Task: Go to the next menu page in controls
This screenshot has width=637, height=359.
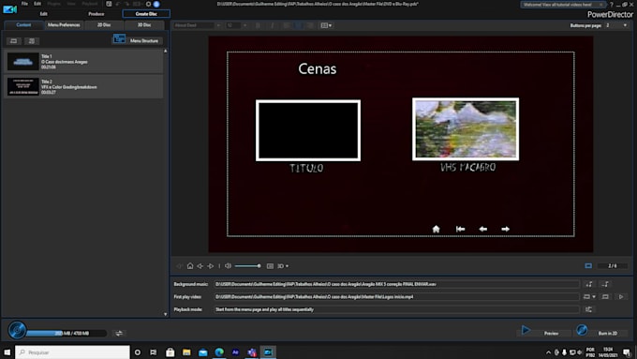Action: (211, 266)
